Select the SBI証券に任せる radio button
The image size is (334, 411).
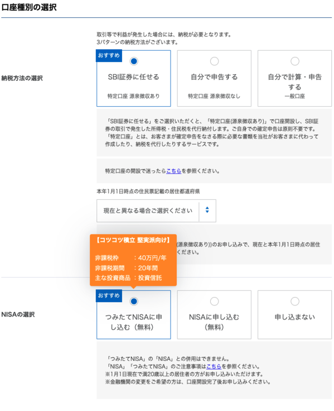pos(134,61)
